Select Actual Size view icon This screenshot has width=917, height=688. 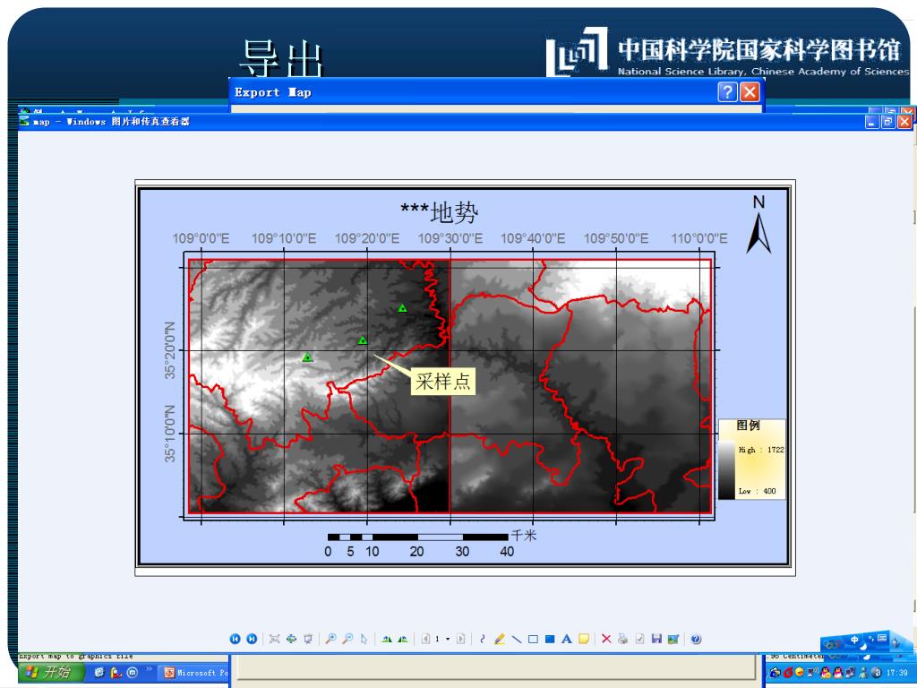pos(291,639)
